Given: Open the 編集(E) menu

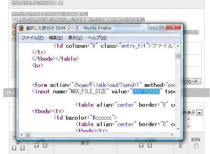Looking at the screenshot, I should point(56,38).
